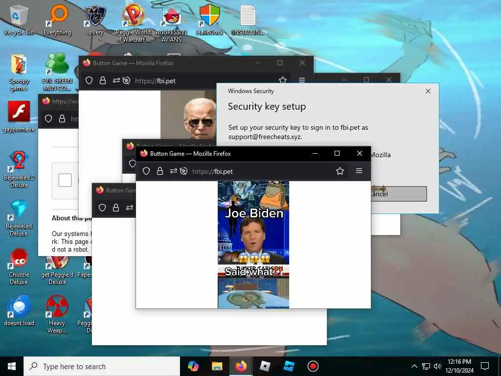
Task: Open hamburger menu in back Button Game window
Action: pos(301,80)
